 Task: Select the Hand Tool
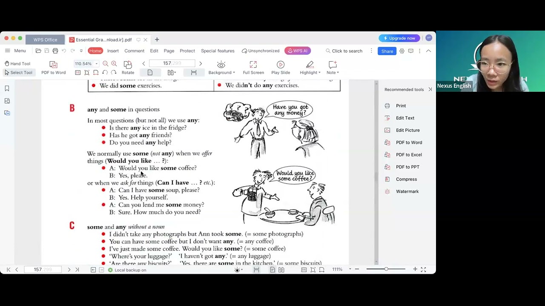tap(17, 64)
